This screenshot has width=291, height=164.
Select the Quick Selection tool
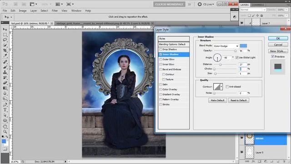click(x=5, y=45)
